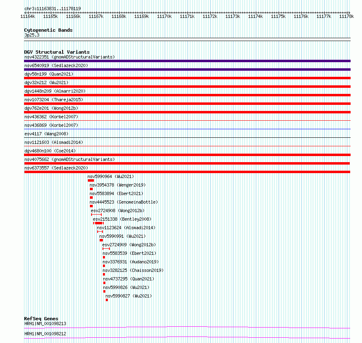362x343 pixels.
Task: Click nsv4075662 gnomADStructuralVariants label
Action: click(x=70, y=159)
